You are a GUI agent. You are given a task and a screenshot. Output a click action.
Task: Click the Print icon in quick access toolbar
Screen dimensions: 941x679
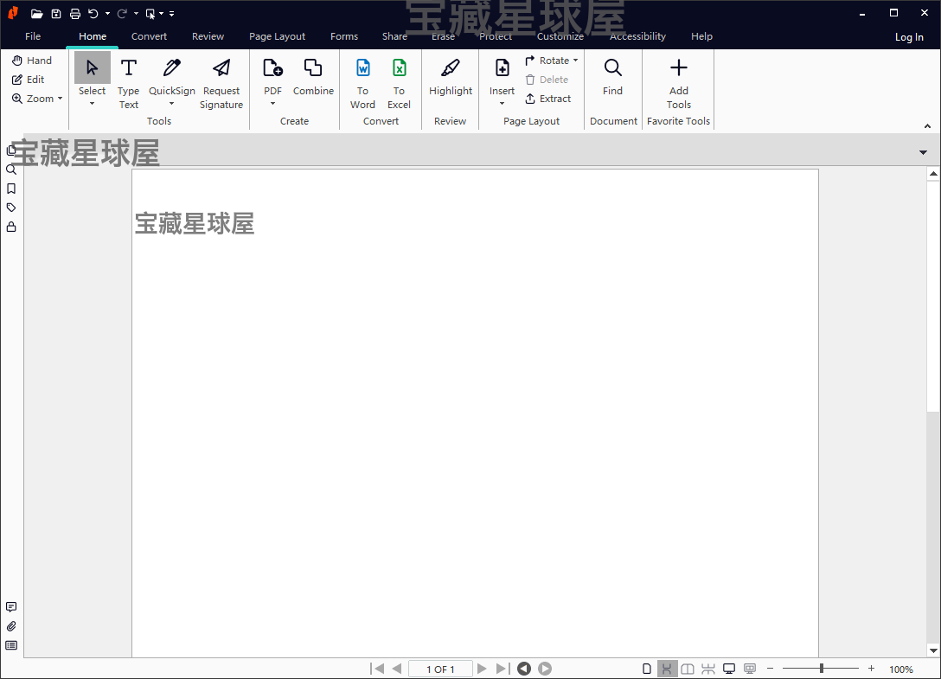75,13
